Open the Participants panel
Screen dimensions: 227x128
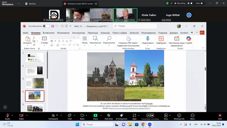point(53,116)
